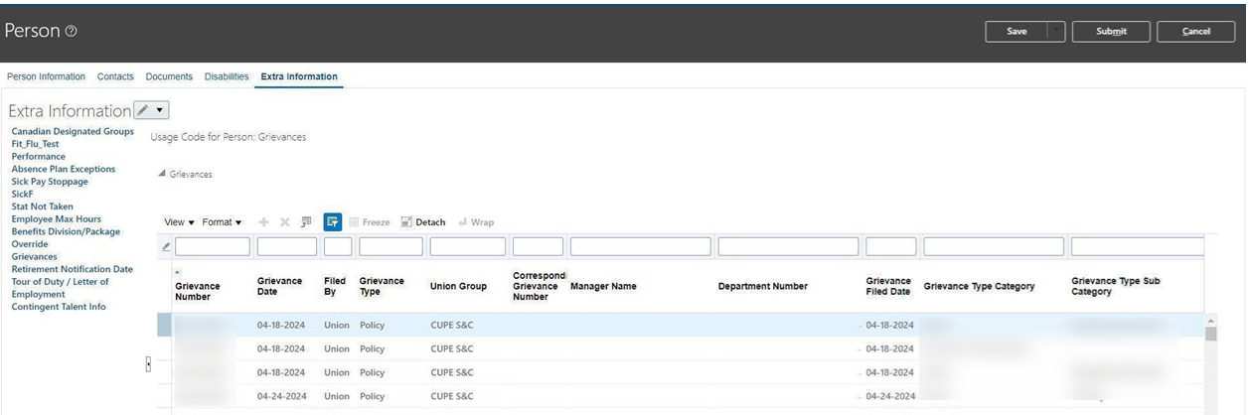Click the Person help question mark icon
Screen dimensions: 1249x415
[71, 32]
